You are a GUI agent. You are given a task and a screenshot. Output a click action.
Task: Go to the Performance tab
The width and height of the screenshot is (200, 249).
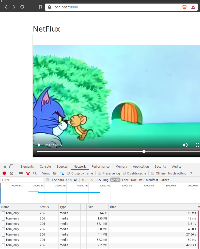(x=100, y=166)
